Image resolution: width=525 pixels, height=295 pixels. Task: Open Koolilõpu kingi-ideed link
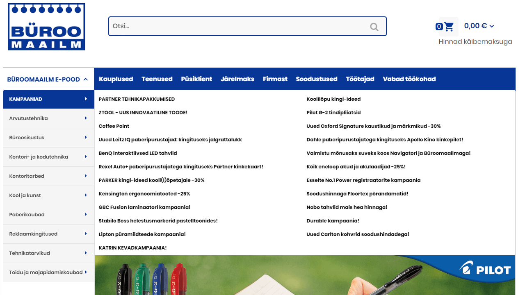(333, 99)
